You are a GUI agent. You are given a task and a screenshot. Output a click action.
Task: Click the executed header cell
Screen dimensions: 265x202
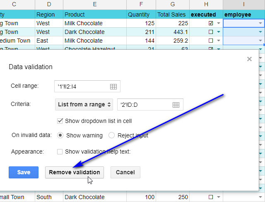pos(206,14)
